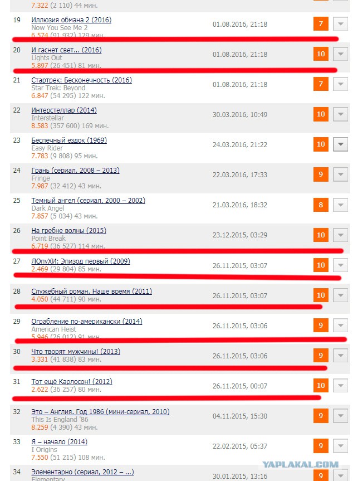Open the Я – начало (2014) link
The height and width of the screenshot is (481, 353).
(59, 441)
